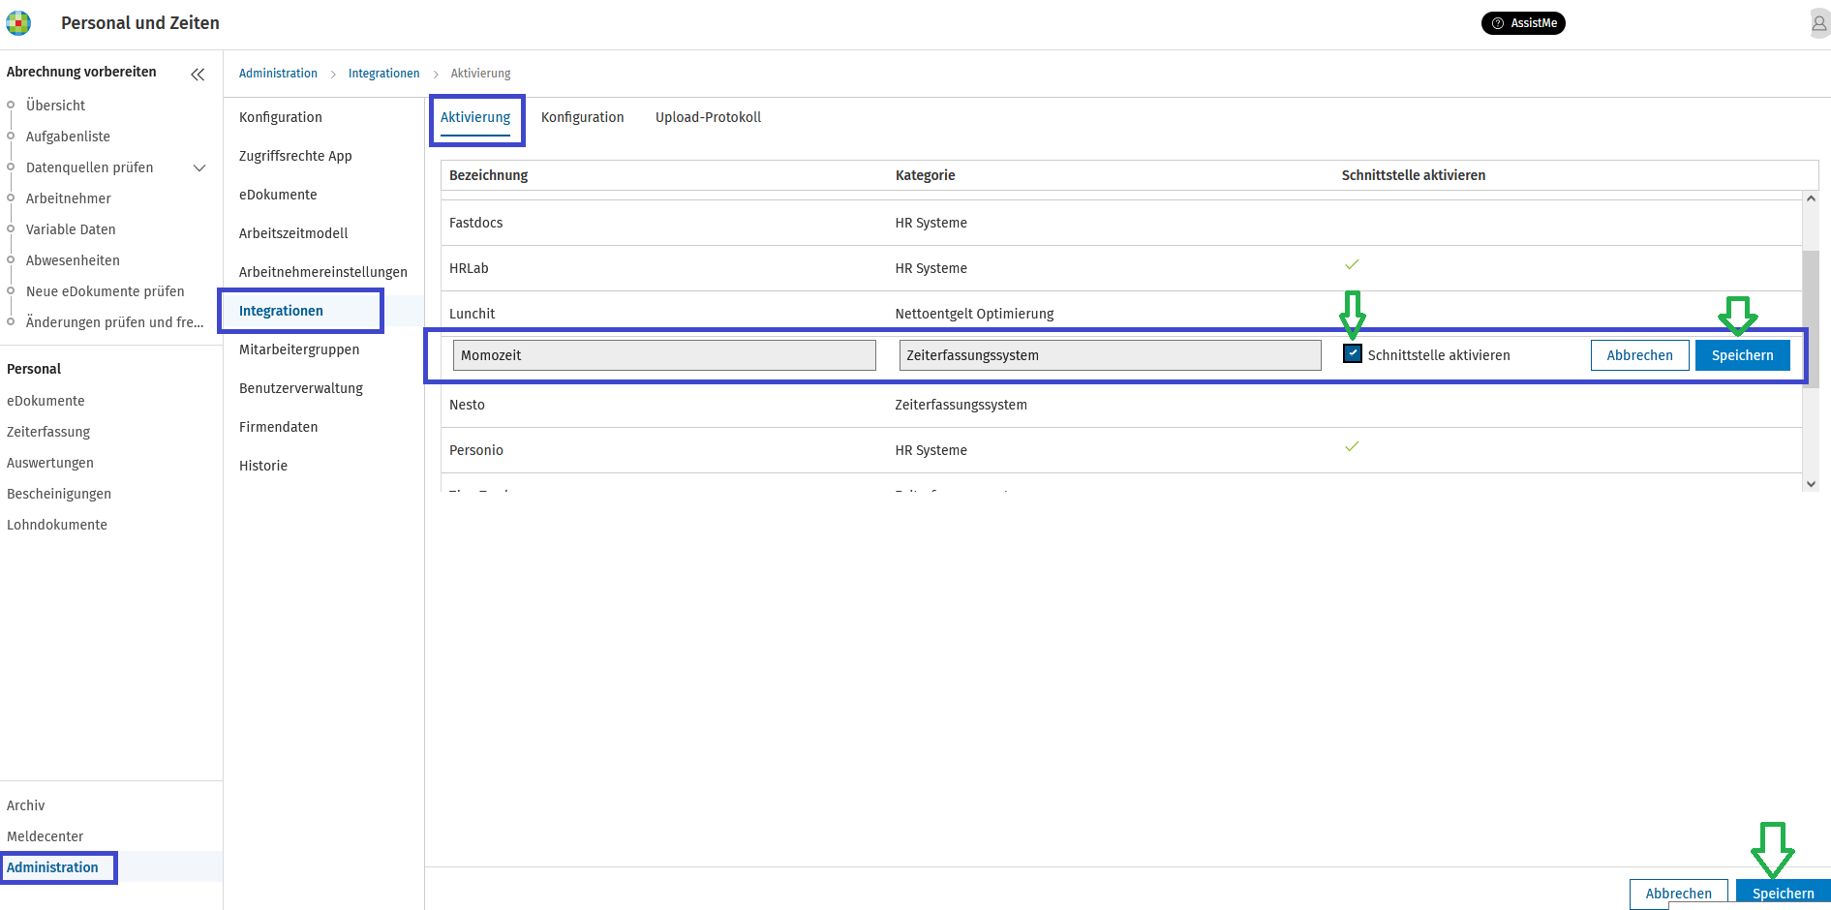
Task: Expand Datenquellen prüfen chevron
Action: click(x=199, y=167)
